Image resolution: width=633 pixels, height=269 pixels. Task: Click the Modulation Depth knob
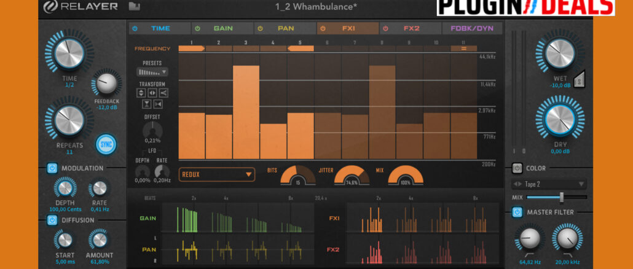click(x=65, y=187)
